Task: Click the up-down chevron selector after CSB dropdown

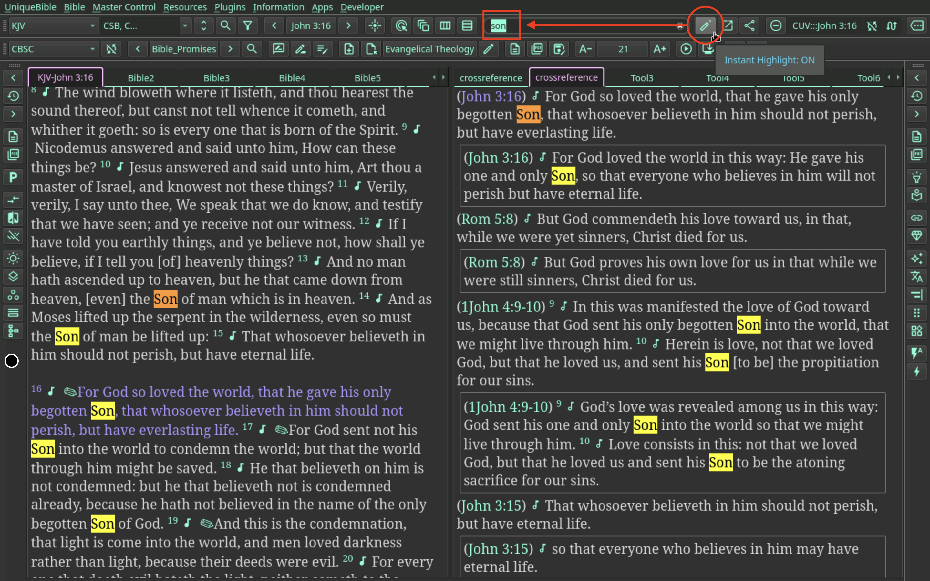Action: coord(203,26)
